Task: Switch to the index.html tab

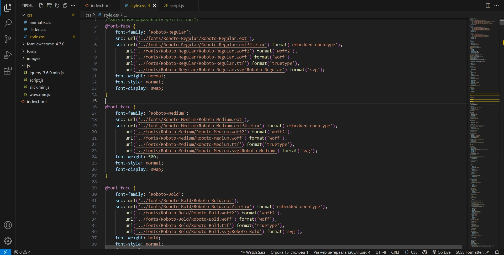Action: 101,6
